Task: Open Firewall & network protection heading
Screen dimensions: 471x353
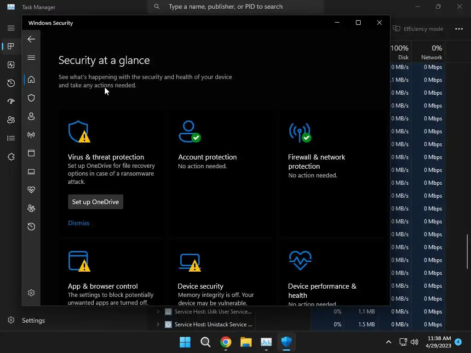Action: coord(316,161)
